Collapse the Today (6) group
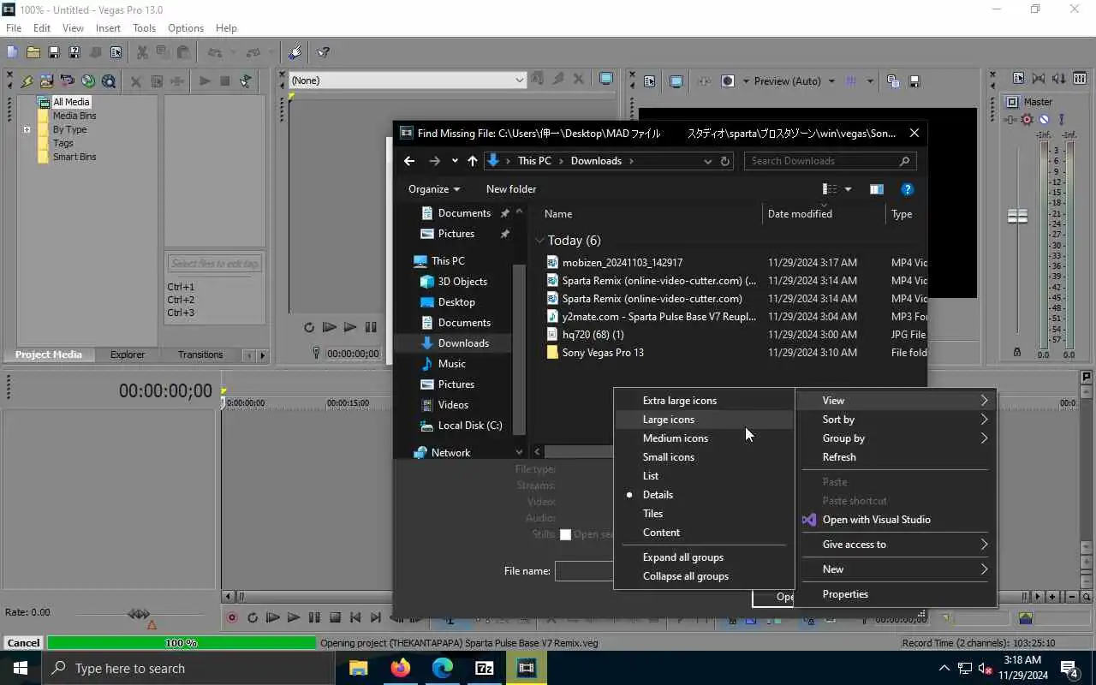The width and height of the screenshot is (1096, 685). point(539,241)
